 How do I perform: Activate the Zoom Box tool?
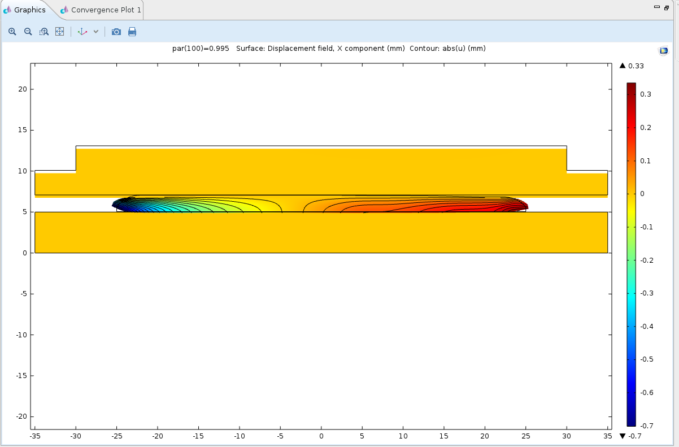43,32
